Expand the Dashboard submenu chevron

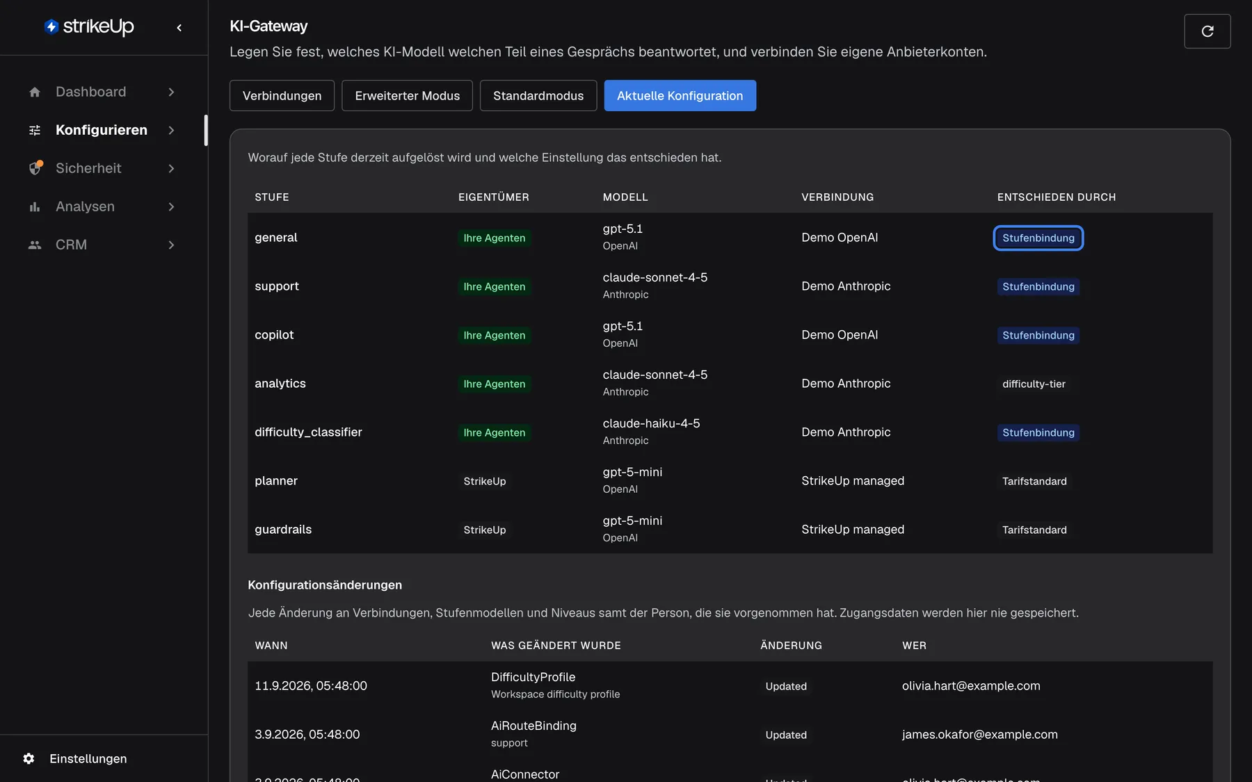tap(171, 92)
